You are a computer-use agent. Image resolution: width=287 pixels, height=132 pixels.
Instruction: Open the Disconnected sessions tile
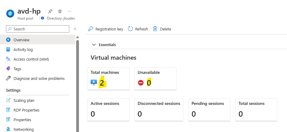pos(159,110)
